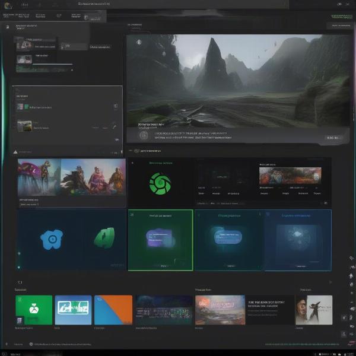The height and width of the screenshot is (356, 356).
Task: Select the list row with small landscape thumbnail
Action: (67, 126)
